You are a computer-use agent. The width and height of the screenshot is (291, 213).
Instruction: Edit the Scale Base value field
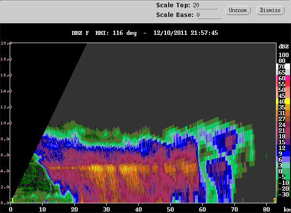(208, 15)
